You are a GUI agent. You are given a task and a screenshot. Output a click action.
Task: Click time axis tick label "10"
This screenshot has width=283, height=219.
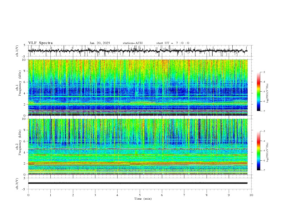(251, 195)
